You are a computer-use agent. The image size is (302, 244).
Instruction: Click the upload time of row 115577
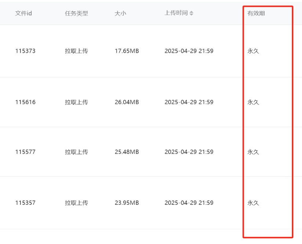point(189,152)
